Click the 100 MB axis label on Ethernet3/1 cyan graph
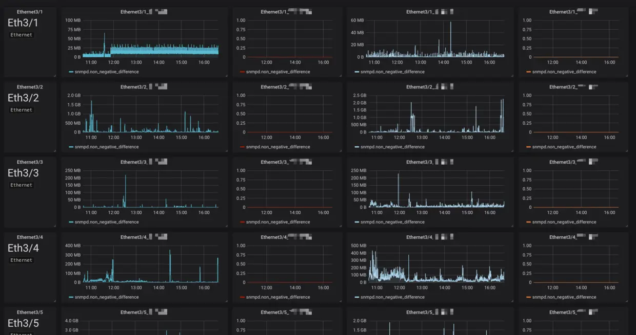 (73, 20)
